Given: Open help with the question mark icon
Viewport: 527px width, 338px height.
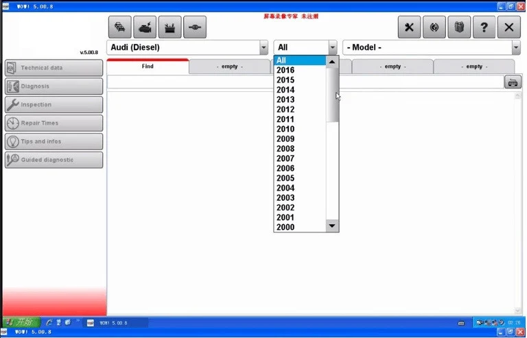Looking at the screenshot, I should click(484, 27).
